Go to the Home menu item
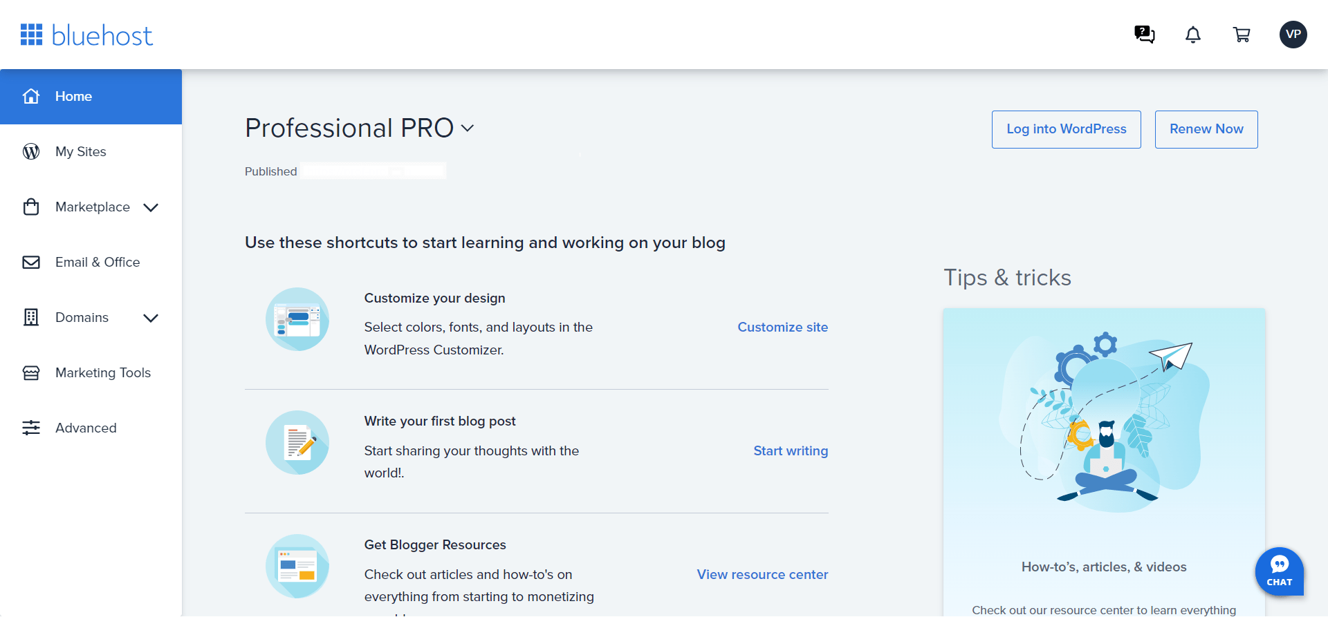Viewport: 1328px width, 617px height. coord(91,97)
